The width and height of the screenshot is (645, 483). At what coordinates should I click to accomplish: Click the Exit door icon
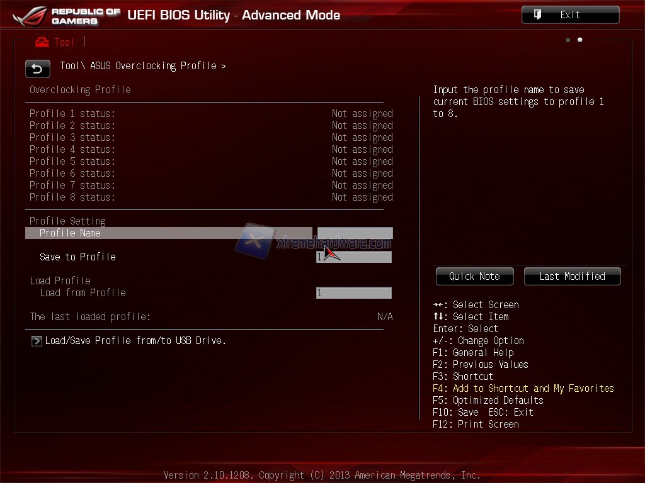[538, 14]
